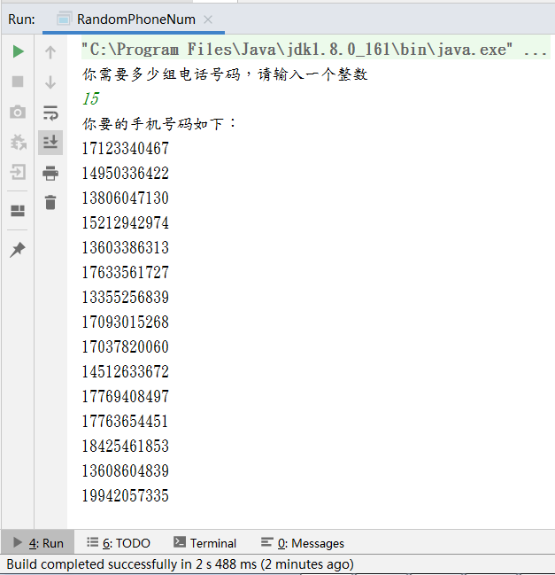Open the 0: Messages tool window
This screenshot has height=575, width=555.
click(303, 543)
